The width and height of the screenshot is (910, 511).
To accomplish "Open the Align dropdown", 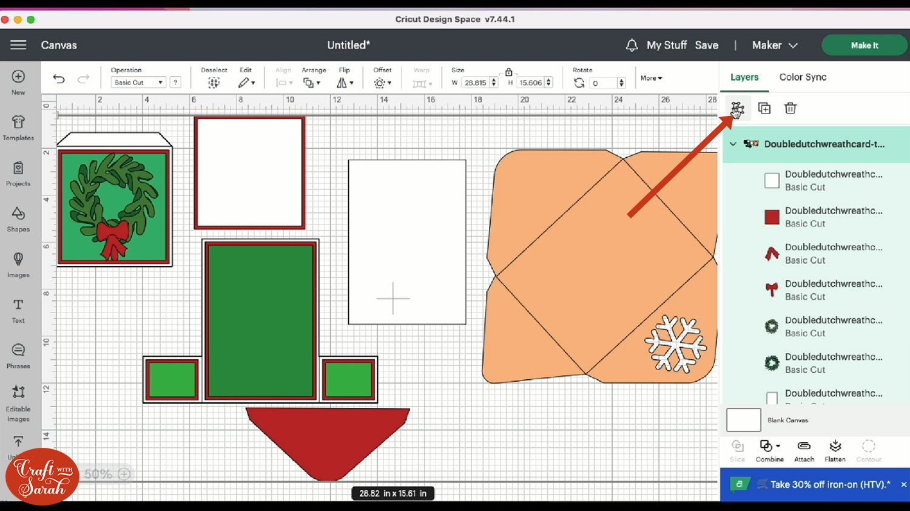I will click(x=283, y=83).
